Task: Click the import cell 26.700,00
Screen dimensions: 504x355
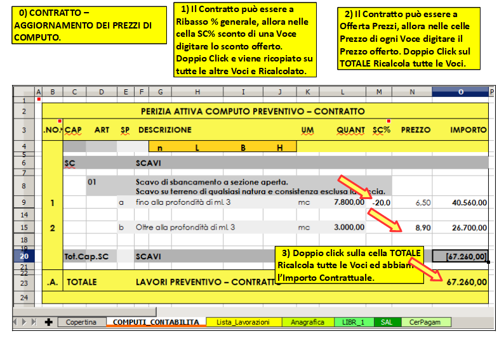Action: coord(460,228)
